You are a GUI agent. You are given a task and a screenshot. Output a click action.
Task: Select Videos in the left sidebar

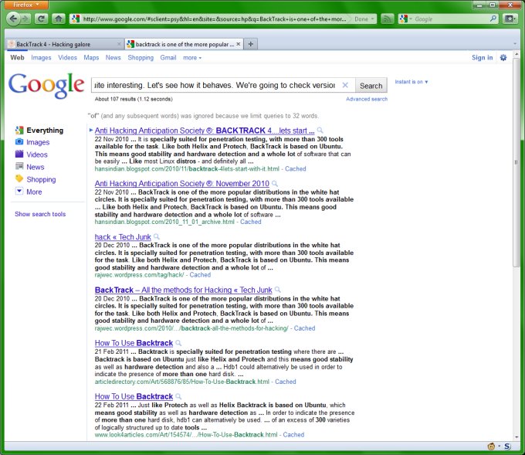pos(36,154)
